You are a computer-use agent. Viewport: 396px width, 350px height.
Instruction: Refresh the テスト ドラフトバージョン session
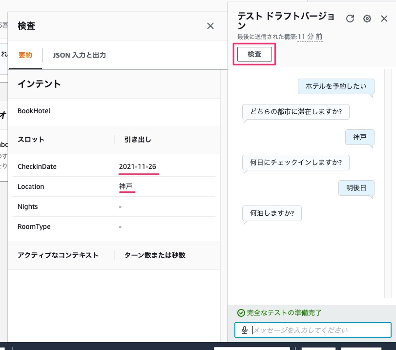[350, 19]
